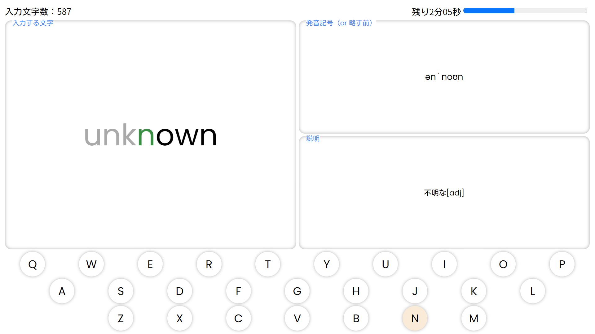This screenshot has width=595, height=334.
Task: Click the 入力する文字 panel label
Action: [x=33, y=23]
